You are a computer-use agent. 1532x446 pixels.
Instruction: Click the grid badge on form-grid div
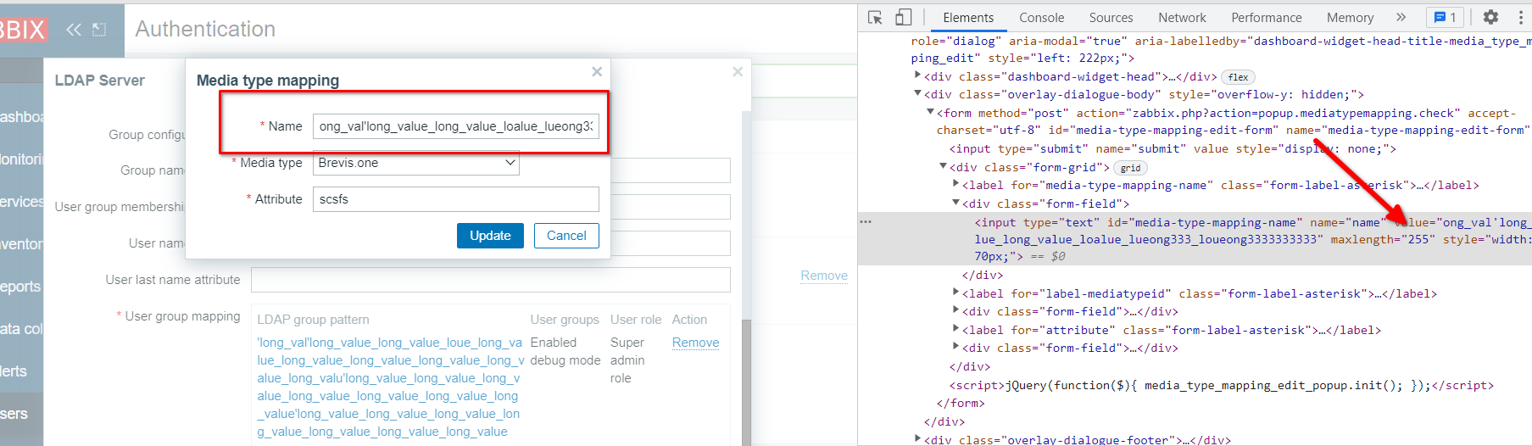click(1130, 168)
